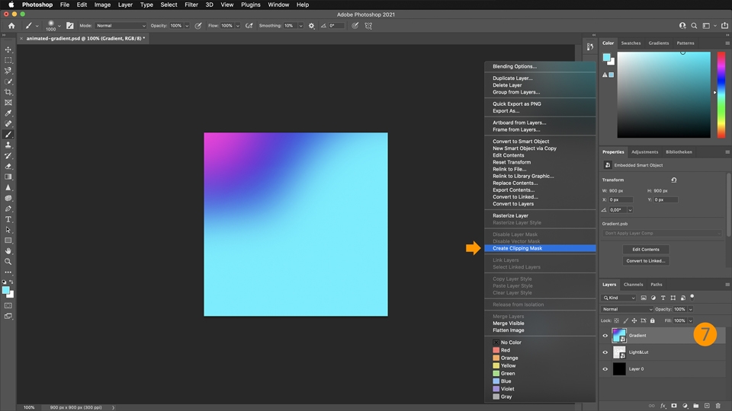732x411 pixels.
Task: Activate the Zoom tool
Action: (8, 261)
